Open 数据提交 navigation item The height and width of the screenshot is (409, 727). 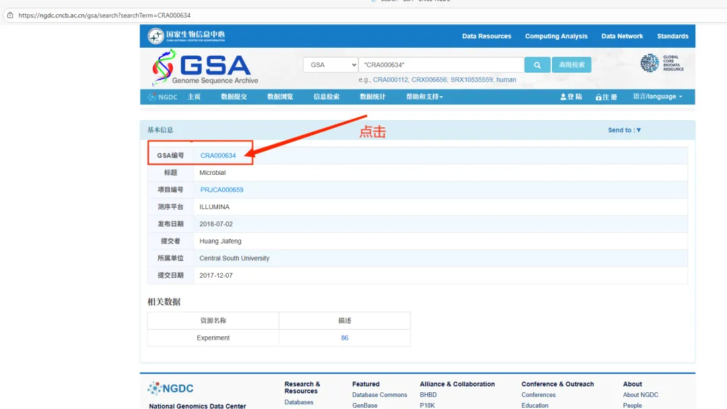click(234, 97)
